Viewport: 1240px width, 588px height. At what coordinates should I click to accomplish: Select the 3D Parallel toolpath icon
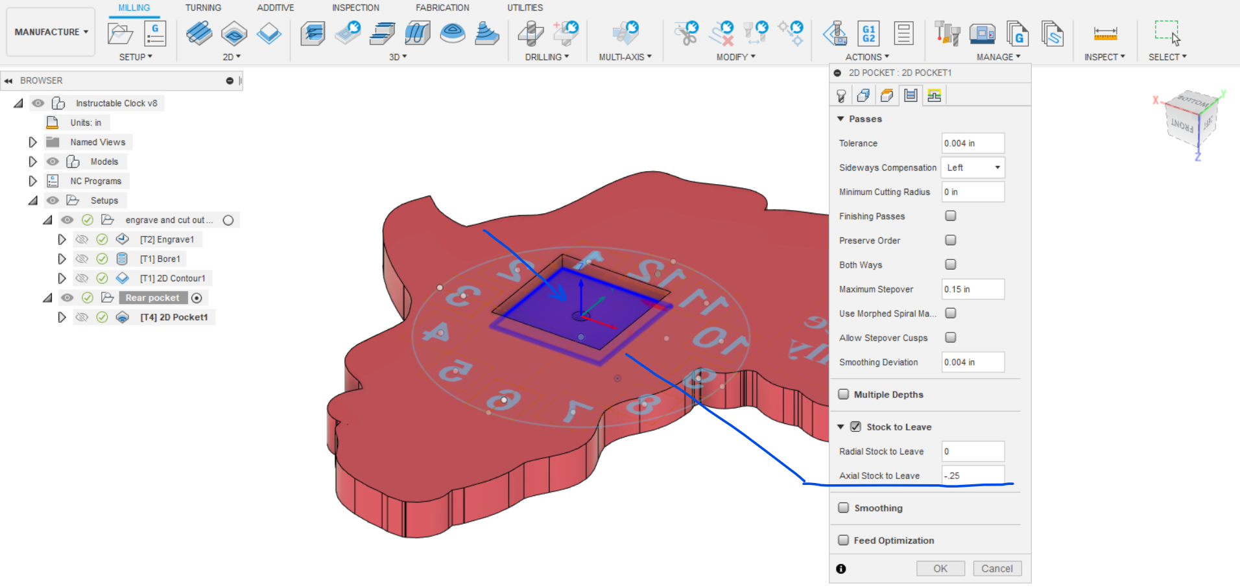383,33
